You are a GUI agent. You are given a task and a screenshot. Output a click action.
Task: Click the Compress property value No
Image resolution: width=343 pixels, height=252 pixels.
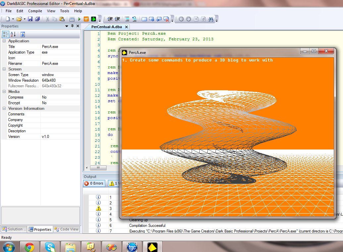[60, 97]
